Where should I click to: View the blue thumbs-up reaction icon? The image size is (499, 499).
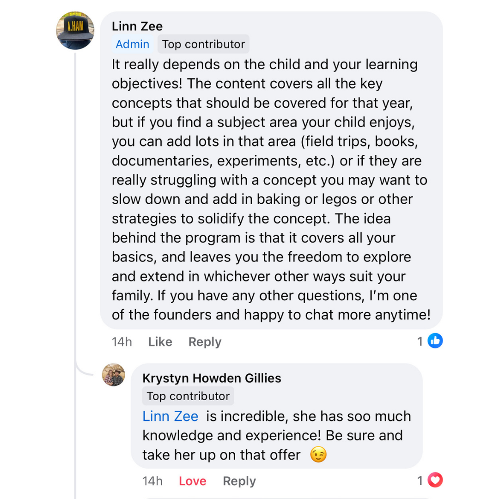(435, 341)
